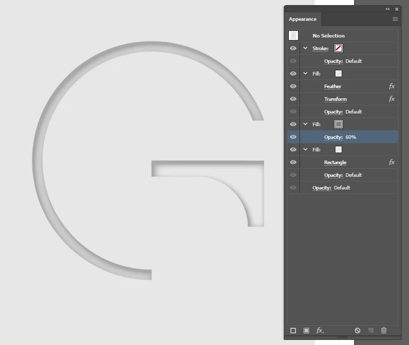The width and height of the screenshot is (409, 345).
Task: Toggle visibility of Opacity 60% row
Action: tap(293, 137)
